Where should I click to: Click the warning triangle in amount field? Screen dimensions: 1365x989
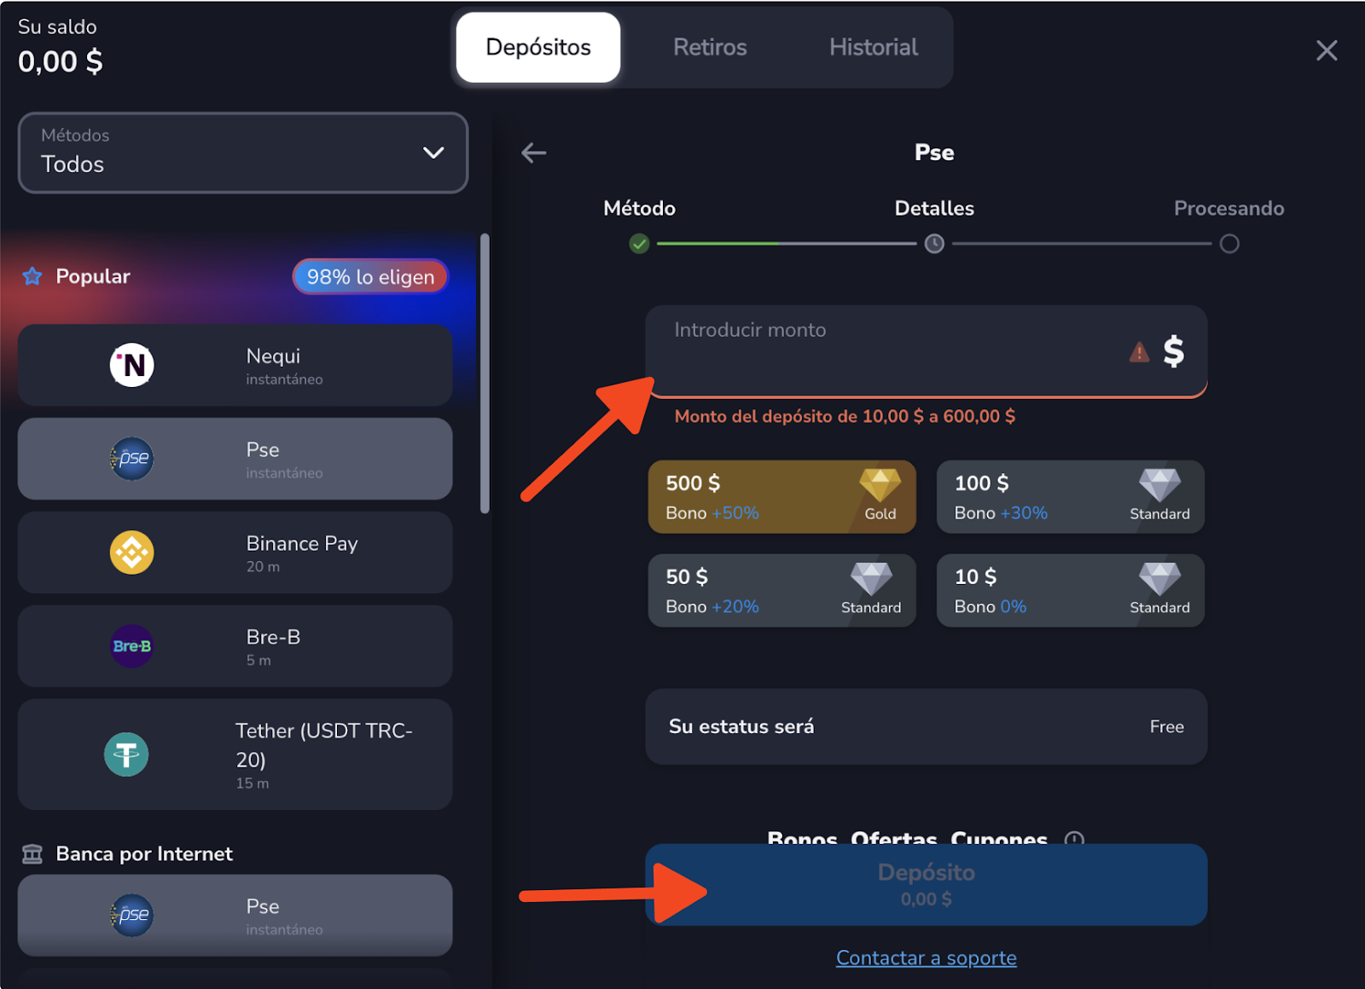(1139, 352)
